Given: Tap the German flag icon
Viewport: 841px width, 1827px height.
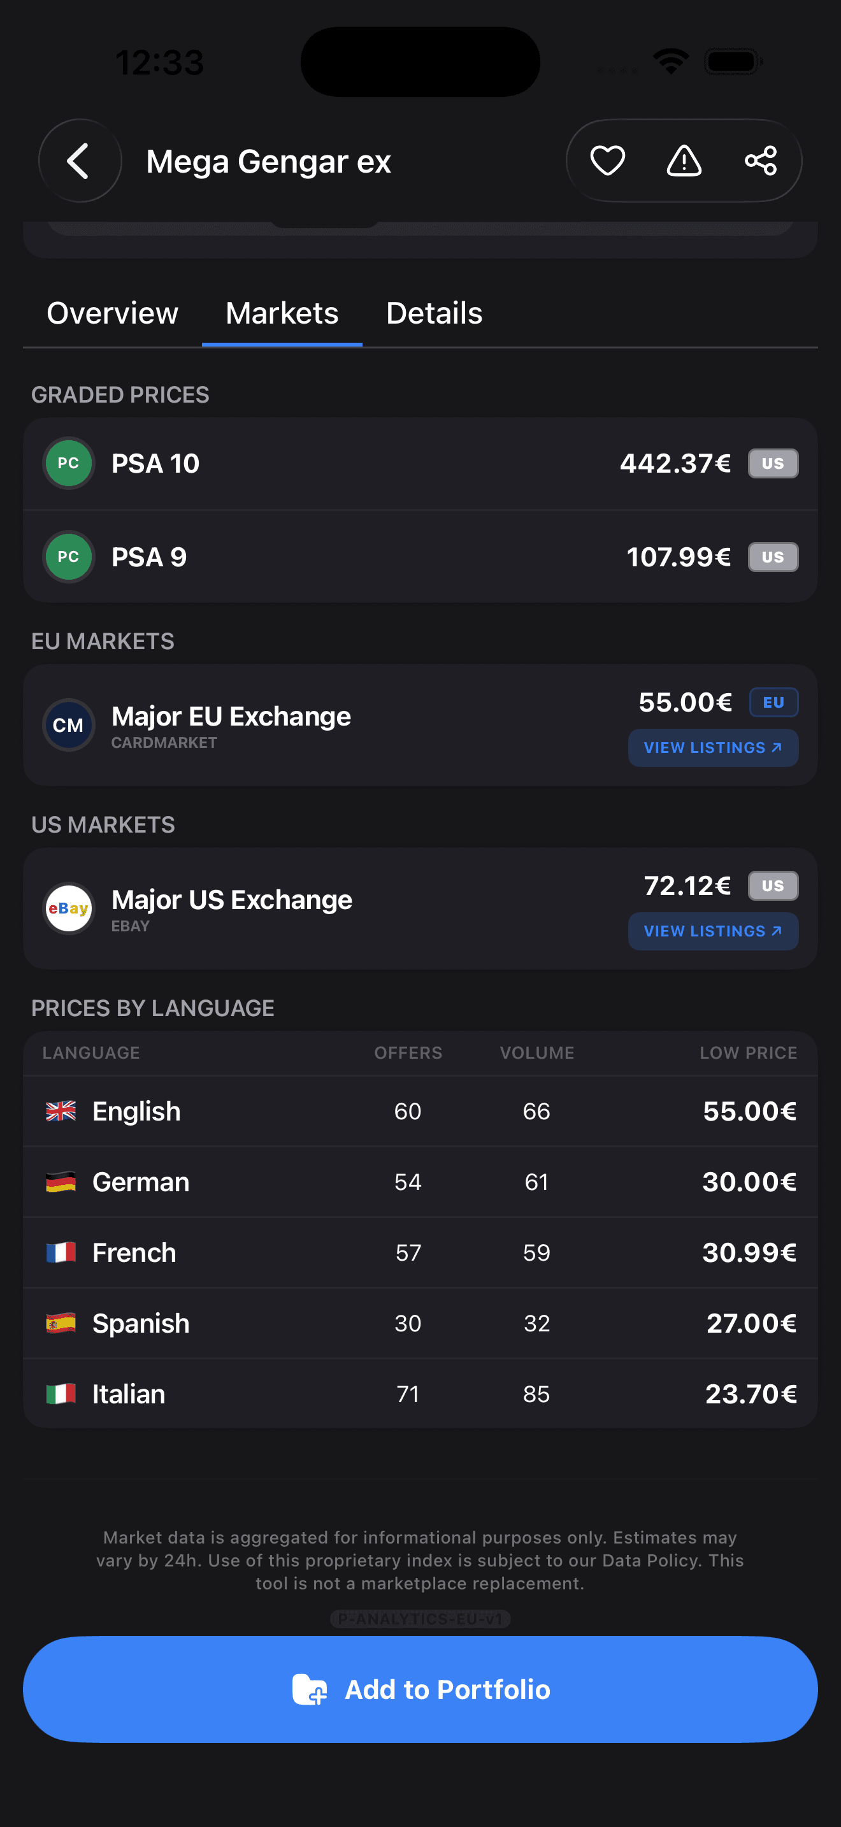Looking at the screenshot, I should 61,1182.
